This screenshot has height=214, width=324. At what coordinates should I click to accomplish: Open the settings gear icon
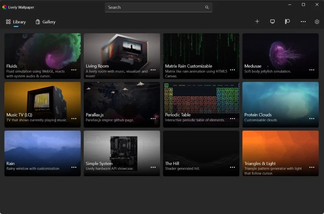[317, 22]
